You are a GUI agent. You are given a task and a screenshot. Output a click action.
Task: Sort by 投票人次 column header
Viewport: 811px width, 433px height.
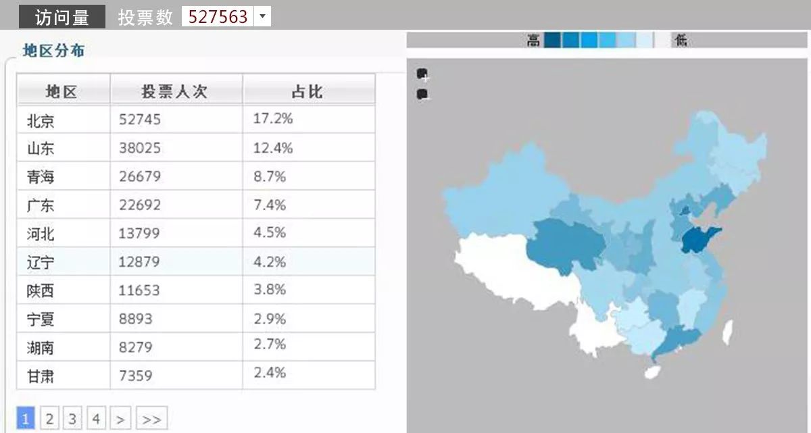[176, 90]
